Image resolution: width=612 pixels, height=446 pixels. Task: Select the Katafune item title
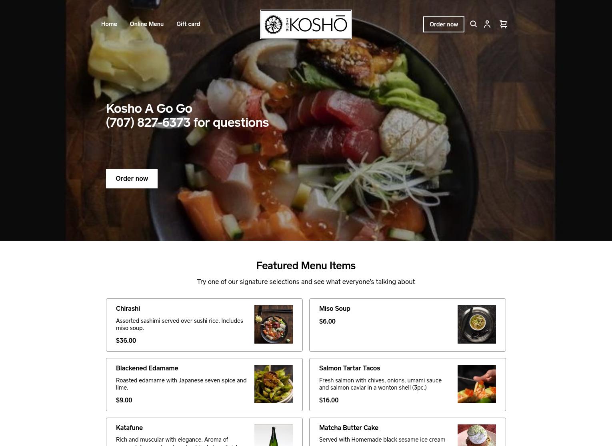pos(129,428)
